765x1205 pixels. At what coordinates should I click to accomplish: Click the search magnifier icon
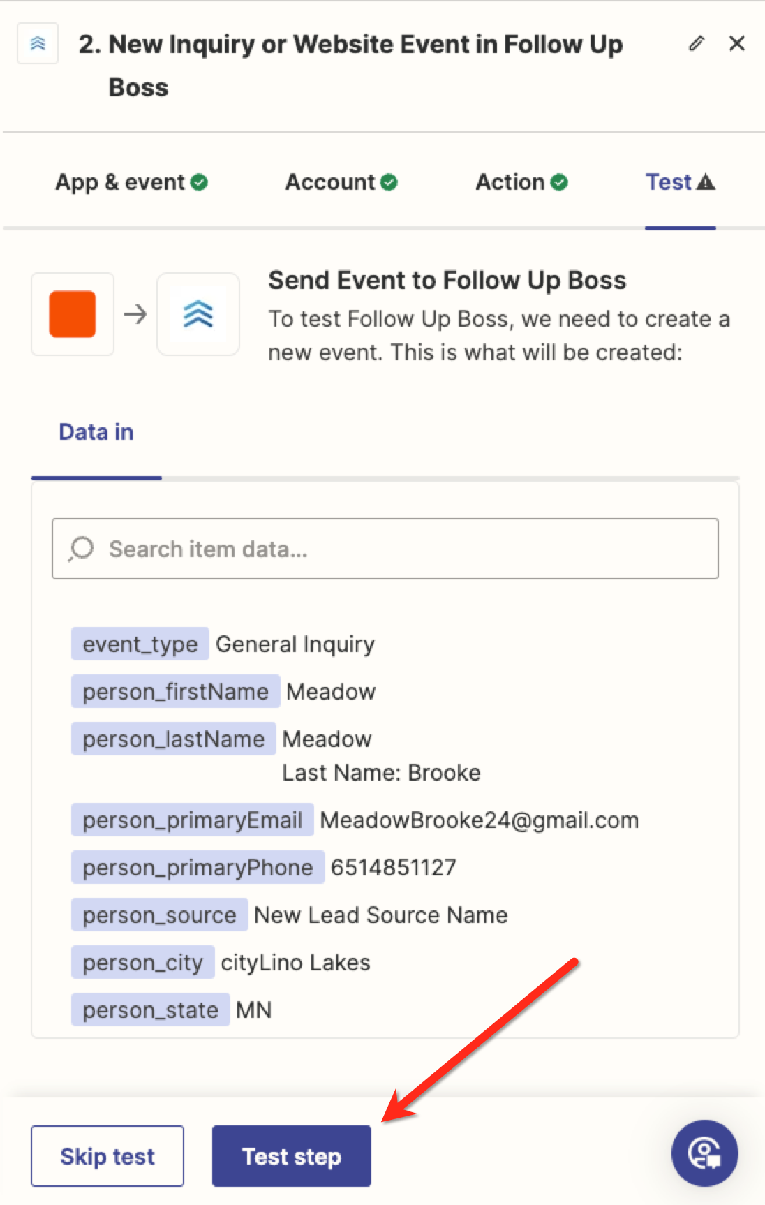81,549
